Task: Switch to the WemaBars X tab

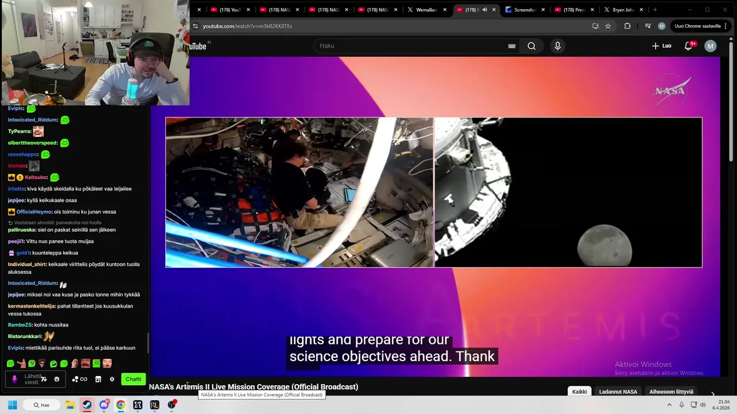Action: tap(427, 10)
